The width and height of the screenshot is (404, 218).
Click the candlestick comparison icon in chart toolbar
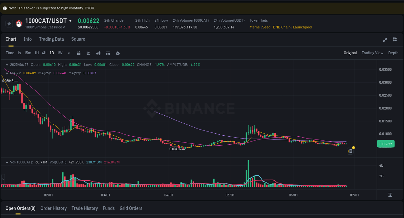98,53
